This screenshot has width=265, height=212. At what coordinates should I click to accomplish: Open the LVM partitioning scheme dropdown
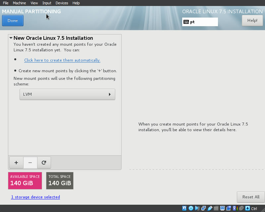[67, 94]
